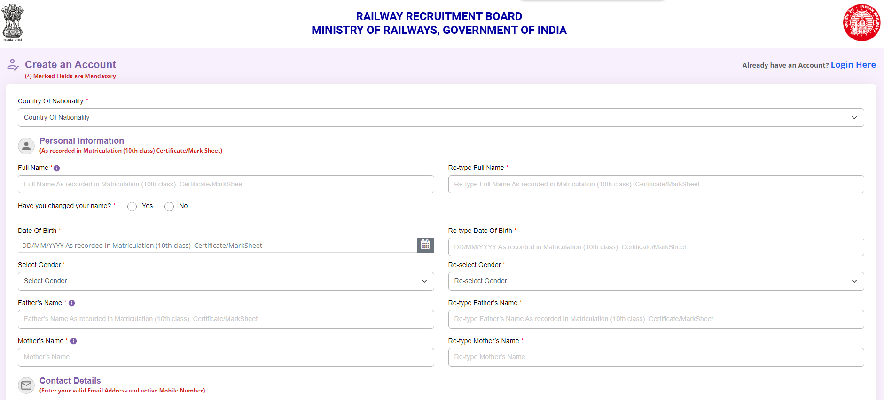Click info icon next to Mother's Name

tap(73, 341)
